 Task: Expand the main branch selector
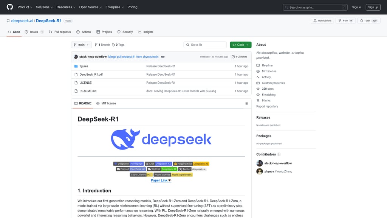click(x=81, y=44)
